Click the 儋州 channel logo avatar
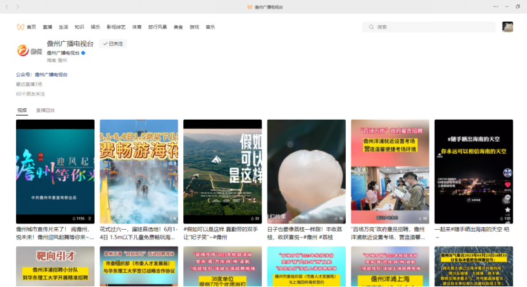This screenshot has width=527, height=287. (x=29, y=51)
